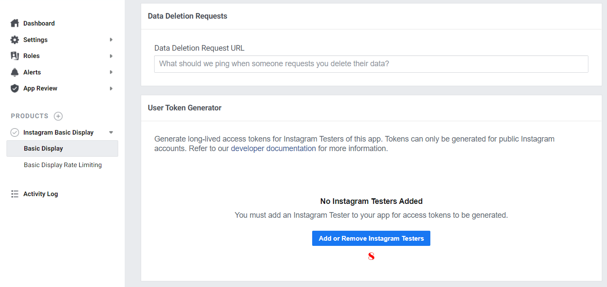Click the Dashboard home icon
The height and width of the screenshot is (287, 607).
(x=15, y=23)
